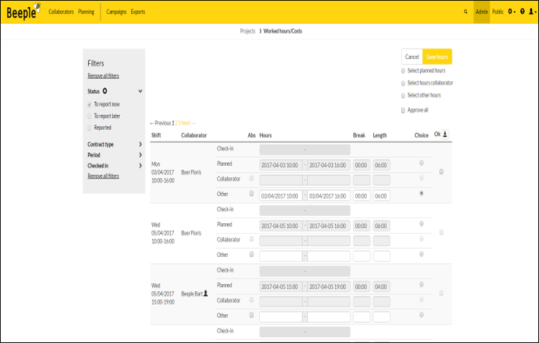Click collaborator name Beeple Bart
The width and height of the screenshot is (539, 343).
[x=192, y=294]
